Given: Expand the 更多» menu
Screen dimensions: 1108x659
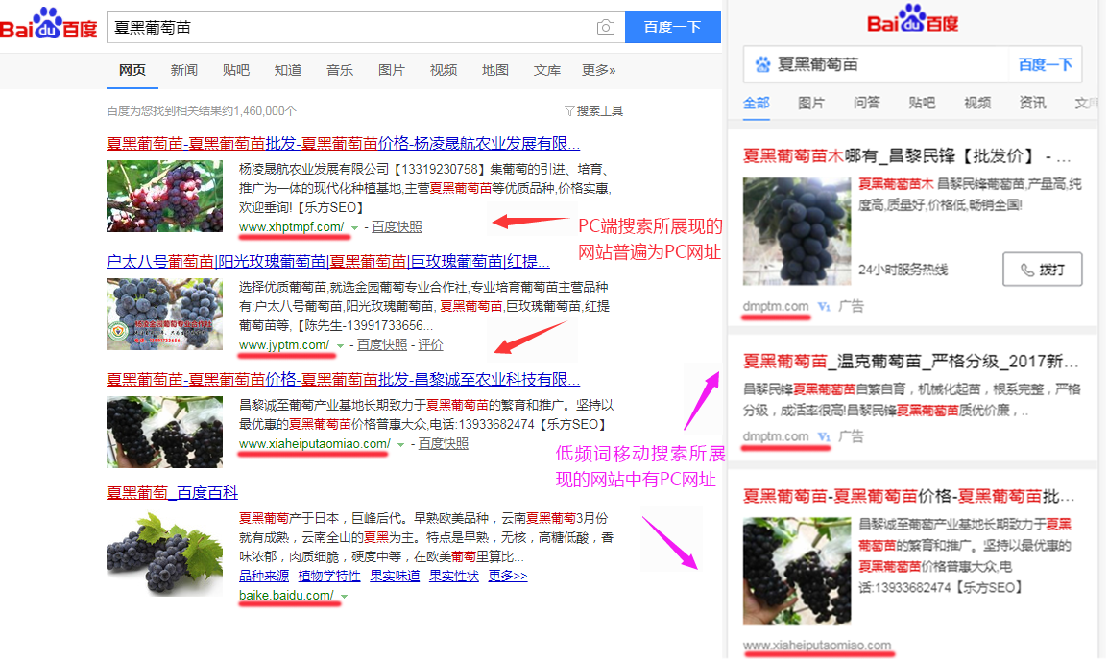Looking at the screenshot, I should pyautogui.click(x=598, y=70).
